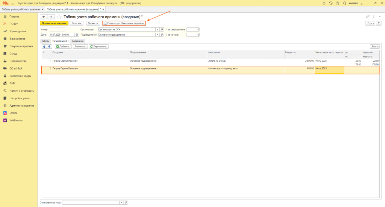Open favorites star in top bar
Viewport: 385px width, 207px height.
(x=338, y=3)
